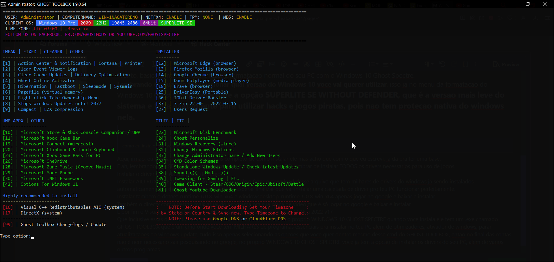Image resolution: width=554 pixels, height=262 pixels.
Task: Click computer name 'WIN-1NA6ATGRE40'
Action: tap(118, 17)
